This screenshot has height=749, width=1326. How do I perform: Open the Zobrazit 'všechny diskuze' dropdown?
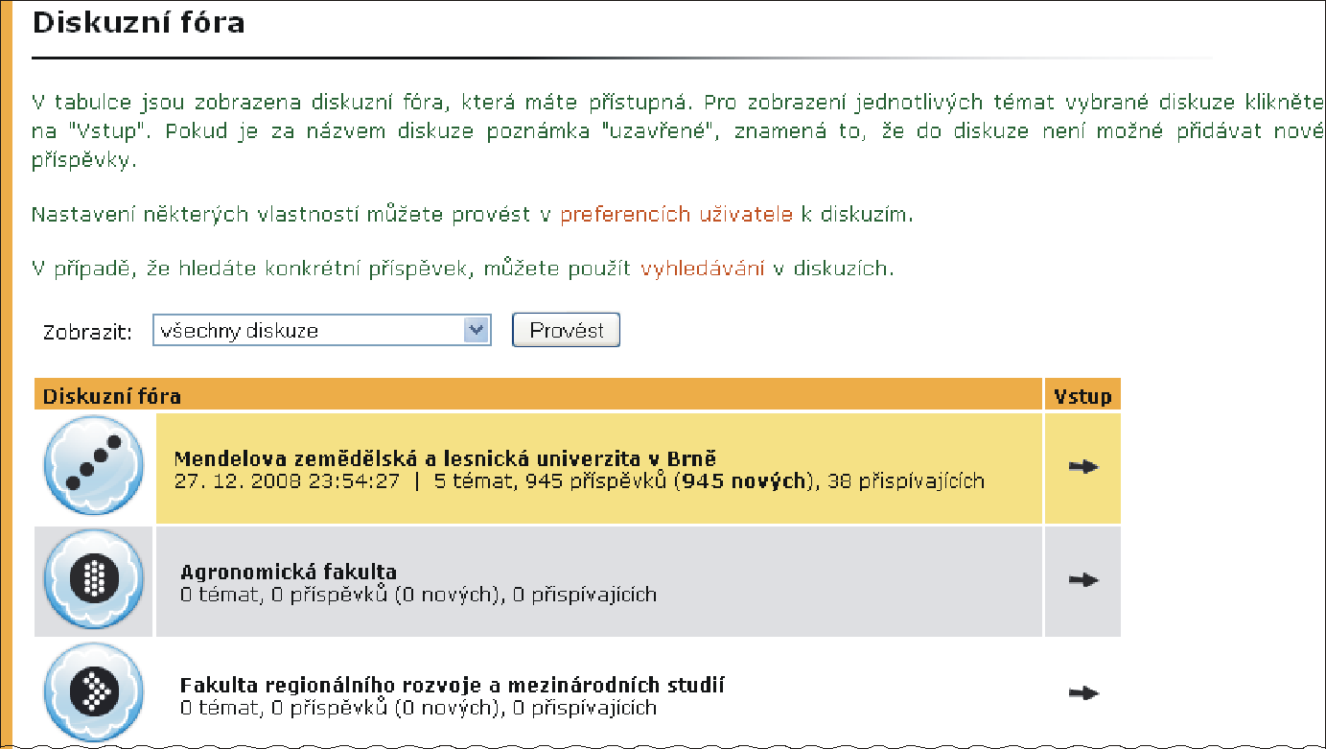tap(322, 331)
